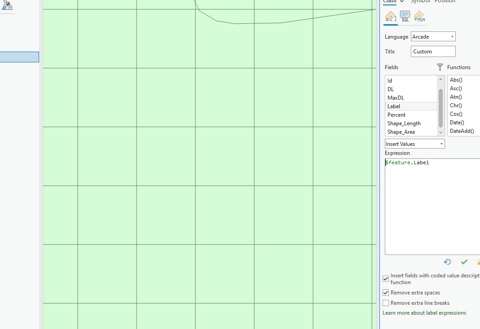Click the Functions list header
480x329 pixels.
[459, 67]
